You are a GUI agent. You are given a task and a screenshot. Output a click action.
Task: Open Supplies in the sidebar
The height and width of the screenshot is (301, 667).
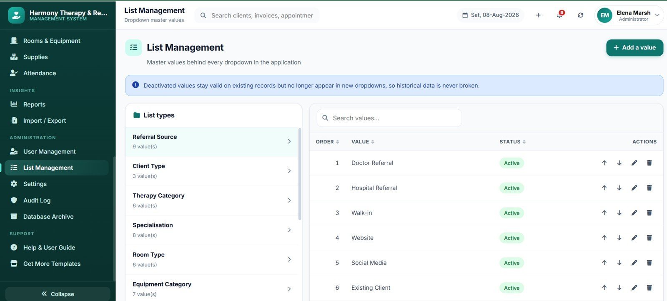[57, 57]
